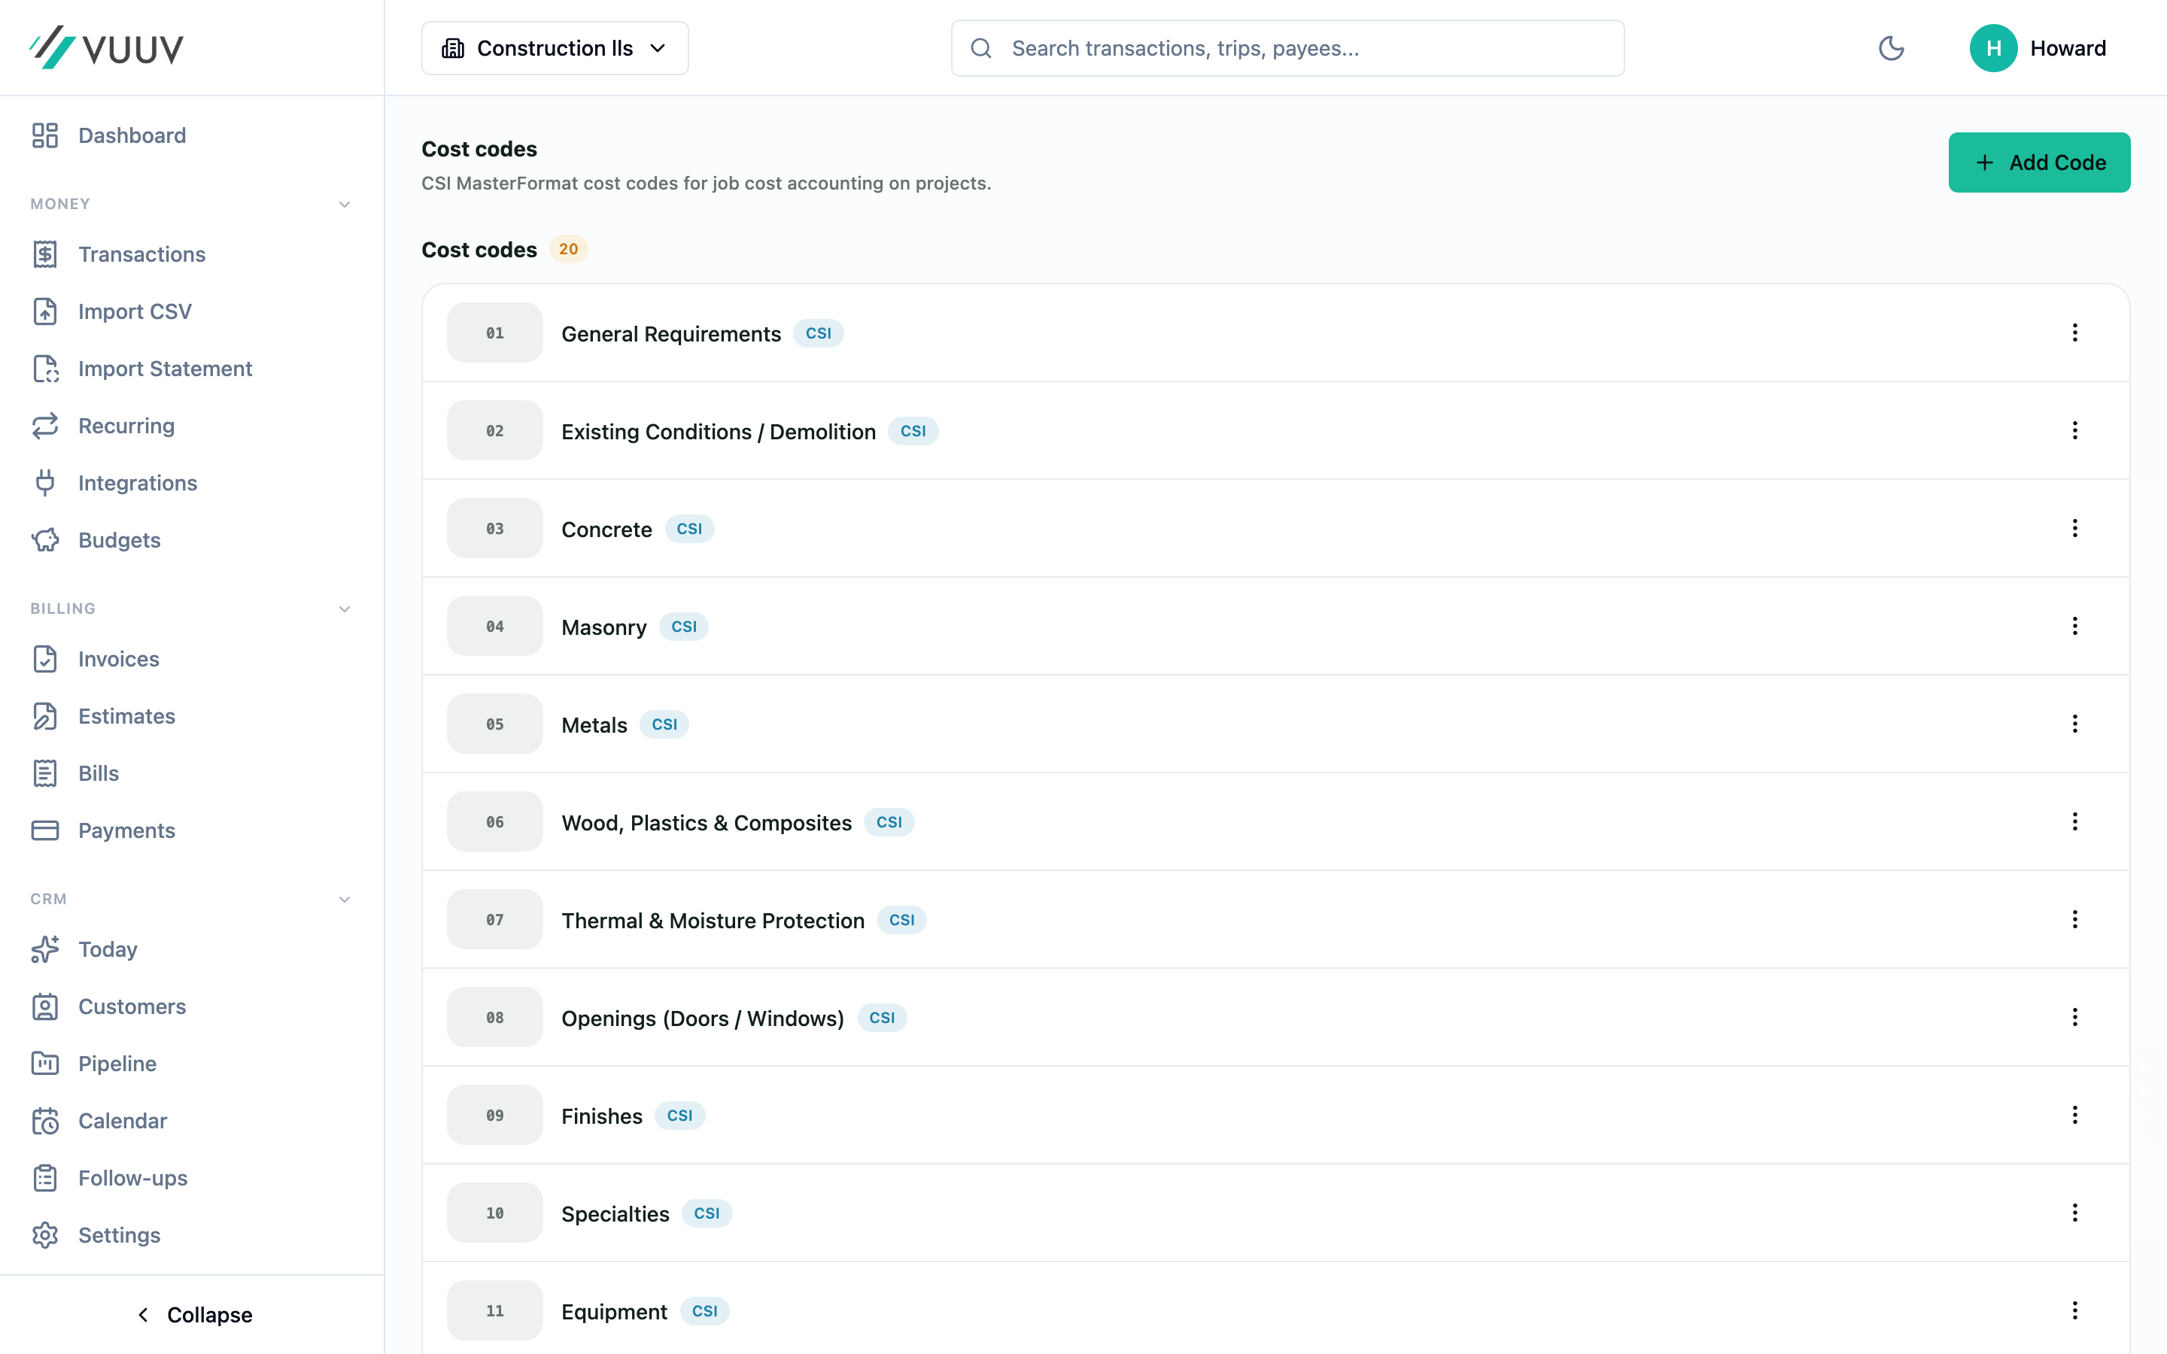This screenshot has width=2167, height=1354.
Task: Open options menu for Masonry
Action: [2074, 626]
